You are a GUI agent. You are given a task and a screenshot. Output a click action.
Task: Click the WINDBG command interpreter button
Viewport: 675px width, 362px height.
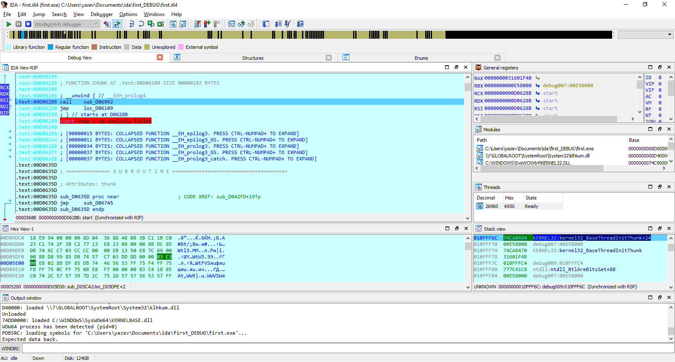coord(11,349)
